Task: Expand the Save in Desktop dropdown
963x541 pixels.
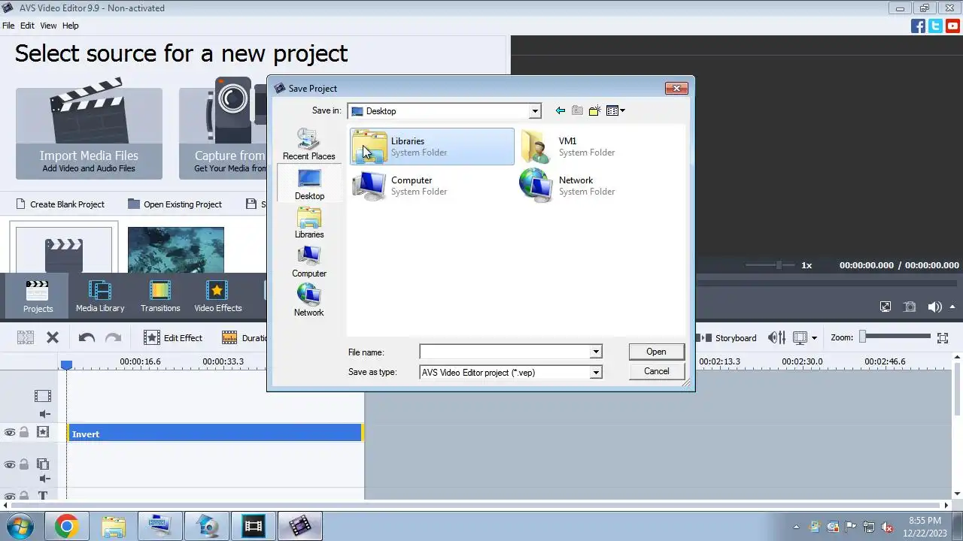Action: pyautogui.click(x=535, y=111)
